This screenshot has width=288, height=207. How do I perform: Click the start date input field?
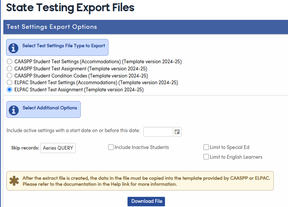click(x=158, y=132)
